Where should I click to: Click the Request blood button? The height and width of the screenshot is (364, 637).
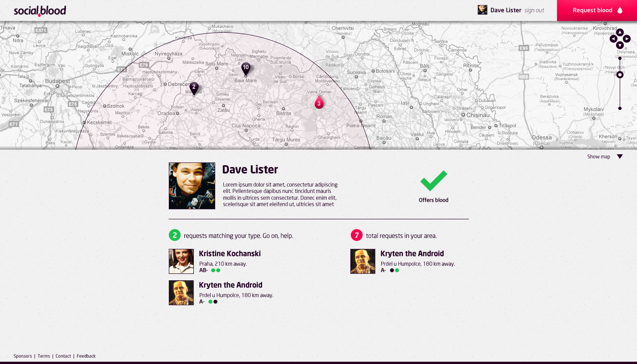coord(597,10)
